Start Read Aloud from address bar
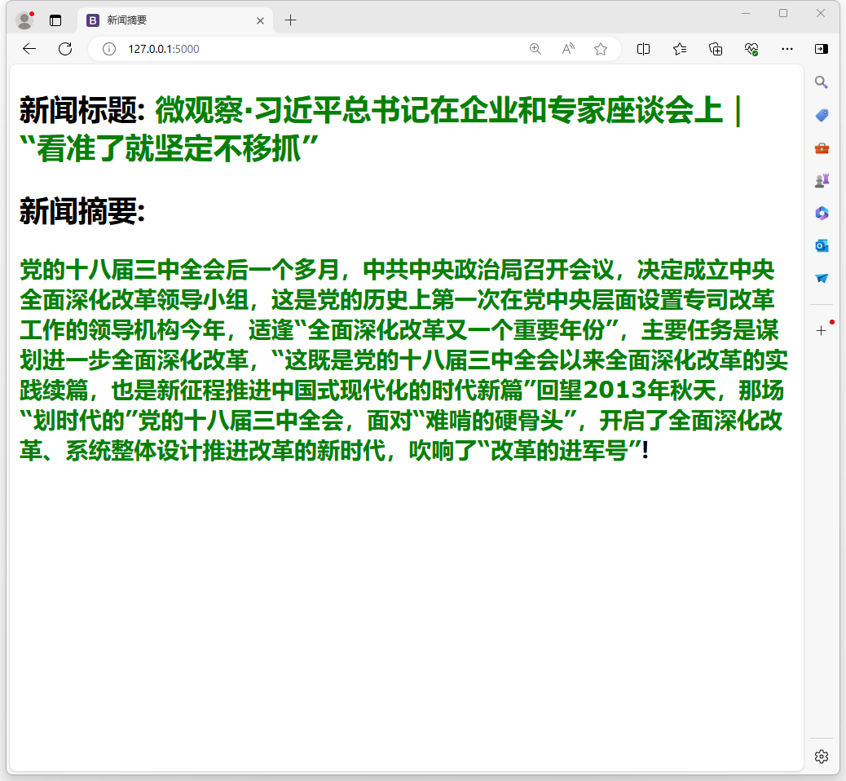 coord(568,49)
